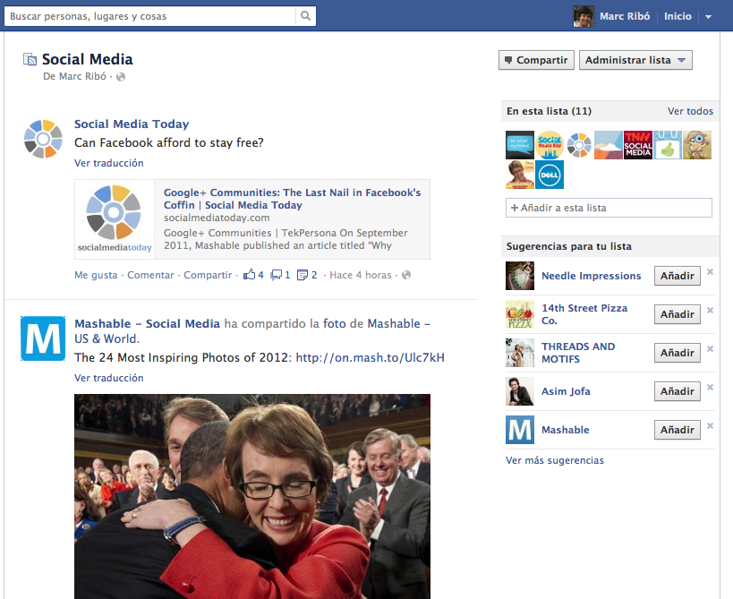Add Mashable to the list
The image size is (733, 599).
pos(678,430)
